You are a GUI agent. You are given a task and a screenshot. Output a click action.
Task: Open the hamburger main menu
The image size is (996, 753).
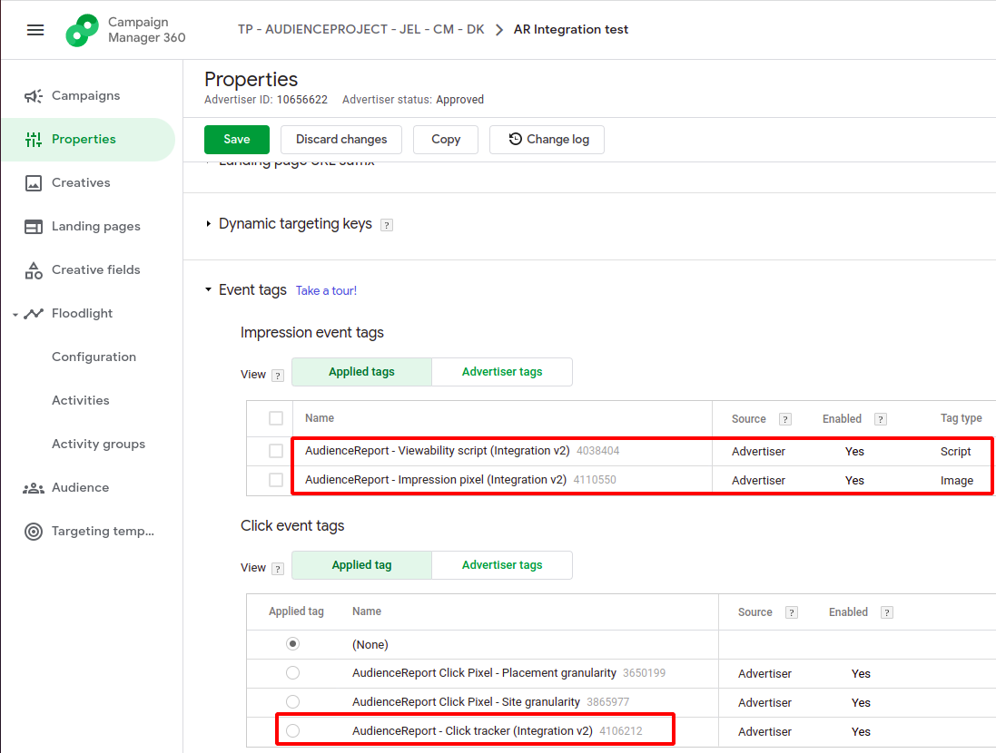[x=35, y=30]
